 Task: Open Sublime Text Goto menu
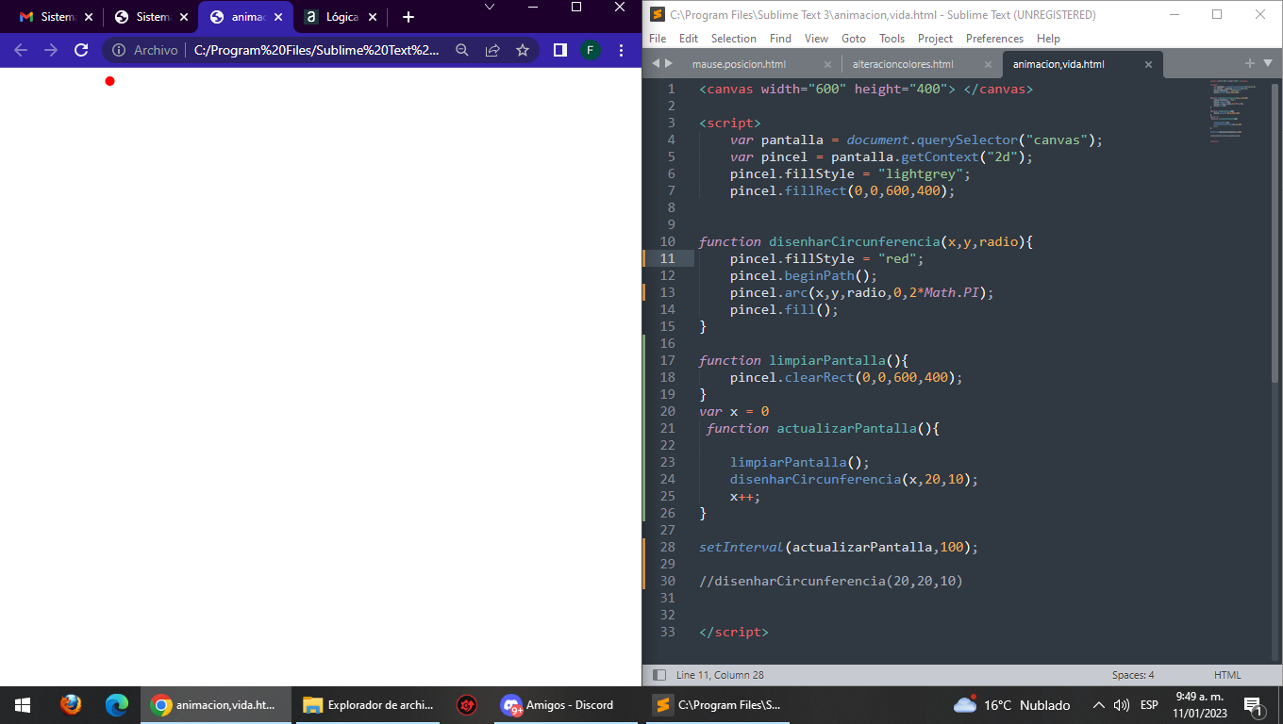point(853,39)
